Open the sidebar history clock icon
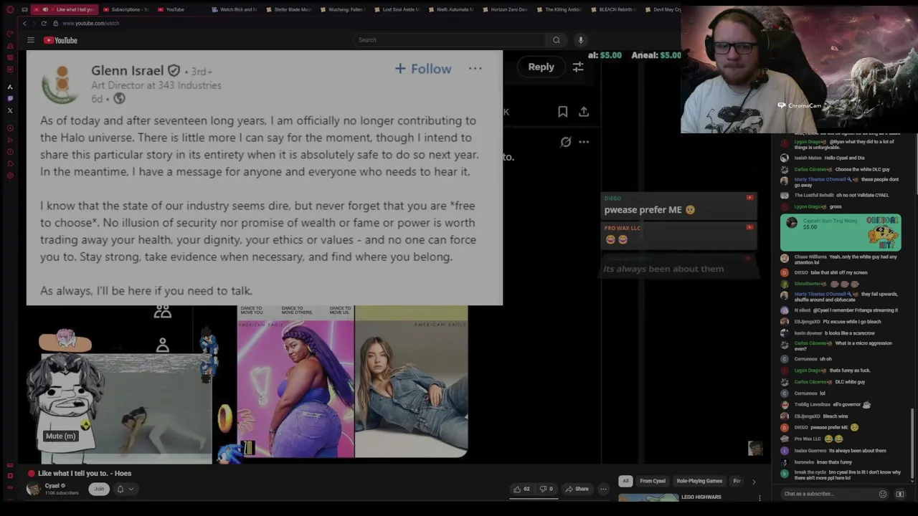 tap(10, 152)
